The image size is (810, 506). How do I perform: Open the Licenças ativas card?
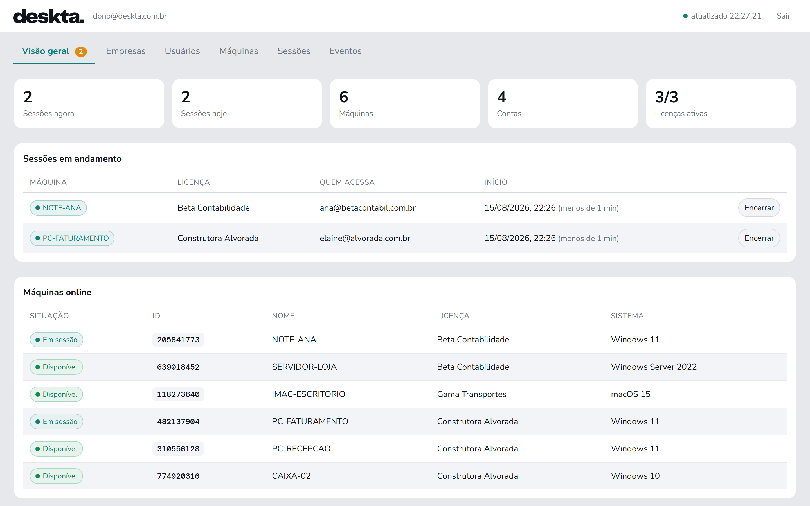[721, 103]
